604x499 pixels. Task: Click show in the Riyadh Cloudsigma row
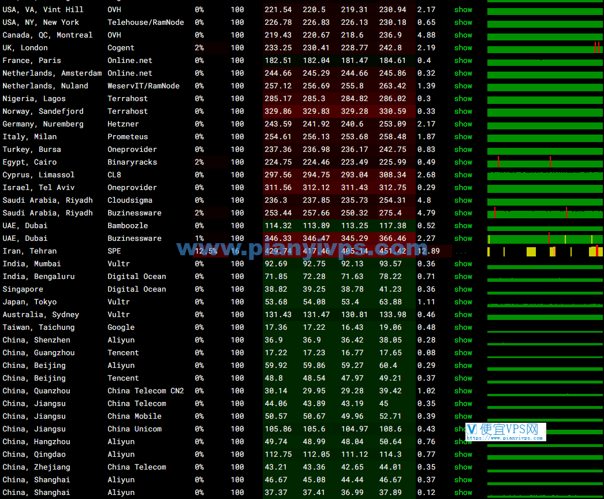(463, 200)
